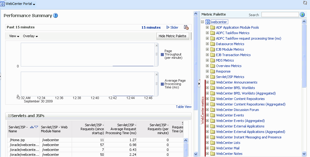Open the Overlay menu

pos(30,36)
